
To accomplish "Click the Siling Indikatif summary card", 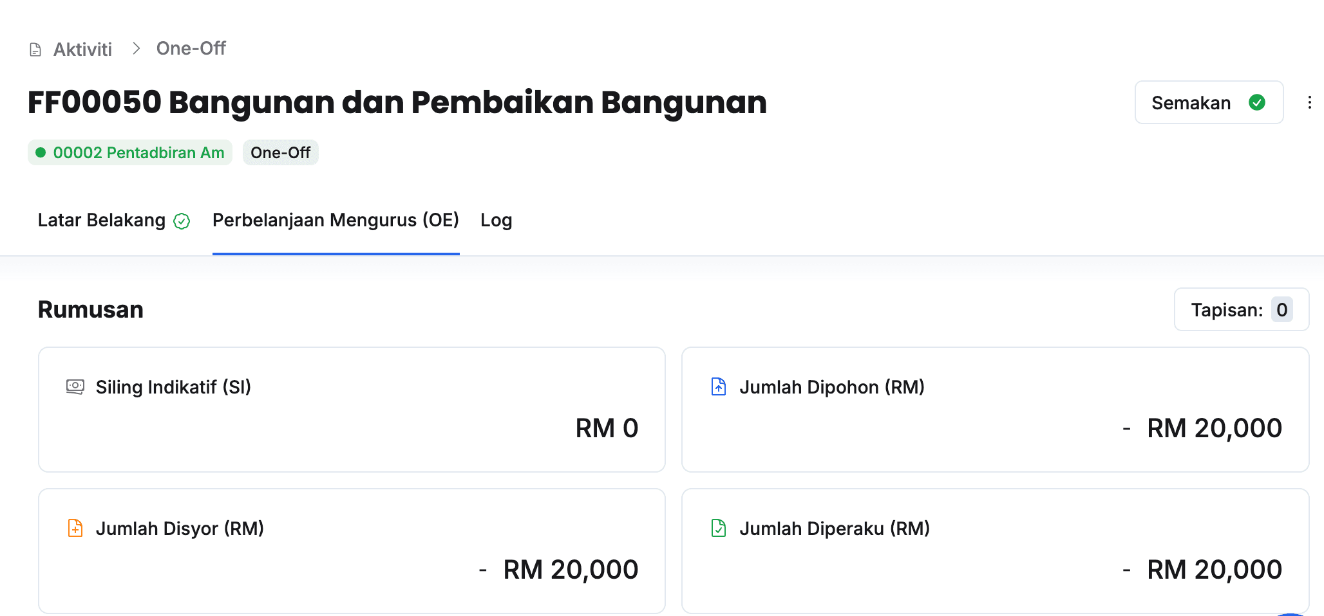I will pos(352,410).
